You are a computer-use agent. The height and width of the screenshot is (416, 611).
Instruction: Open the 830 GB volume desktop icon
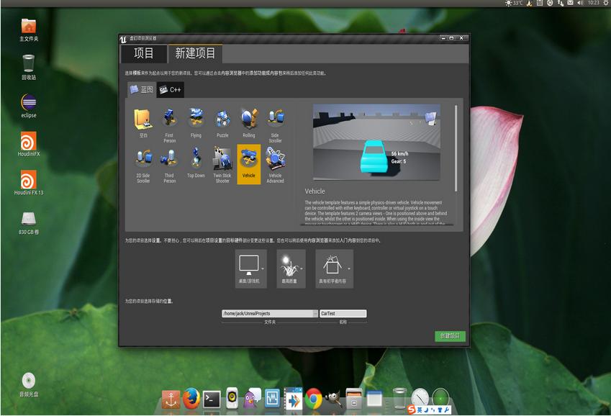pos(29,222)
